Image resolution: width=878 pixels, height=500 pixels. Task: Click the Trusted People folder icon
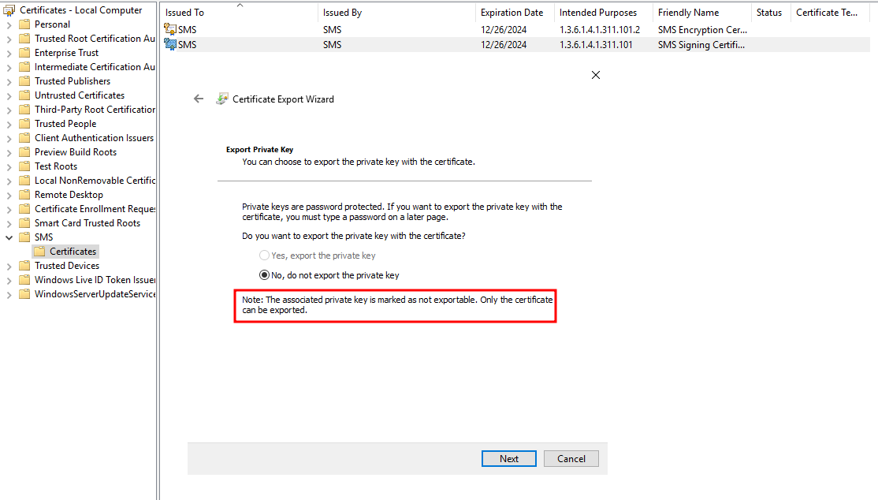pyautogui.click(x=24, y=123)
